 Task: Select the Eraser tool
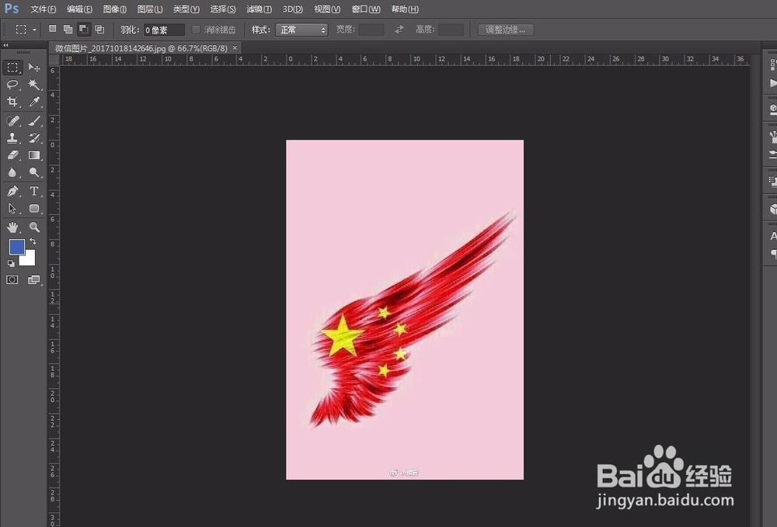tap(12, 155)
